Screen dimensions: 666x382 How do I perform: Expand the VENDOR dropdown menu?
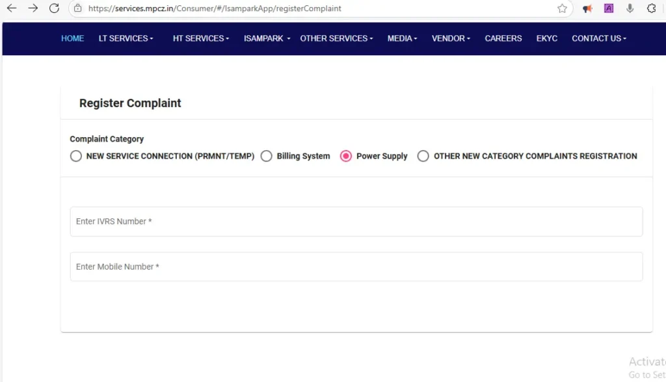coord(451,38)
